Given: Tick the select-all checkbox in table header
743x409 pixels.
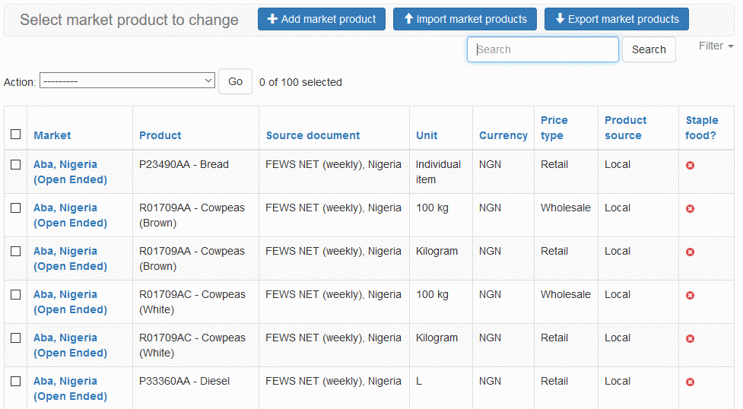Looking at the screenshot, I should (x=16, y=135).
